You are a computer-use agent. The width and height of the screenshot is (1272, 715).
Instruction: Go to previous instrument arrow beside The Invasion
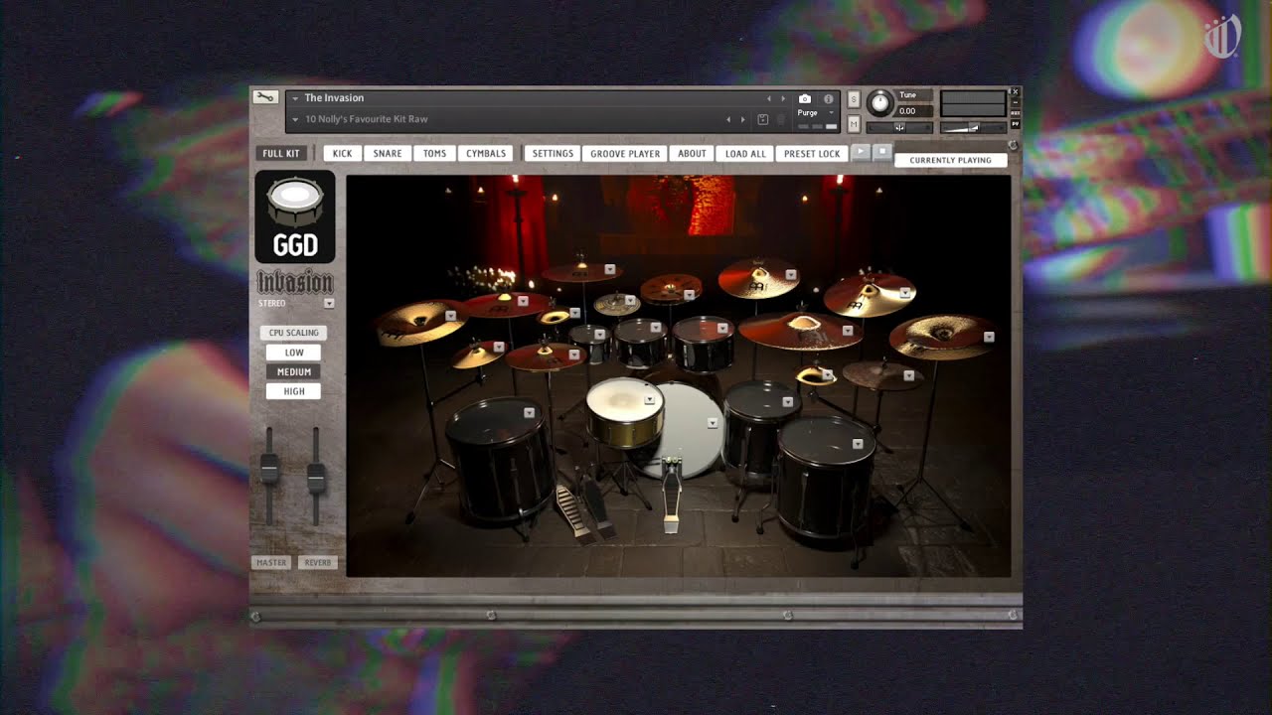tap(768, 99)
